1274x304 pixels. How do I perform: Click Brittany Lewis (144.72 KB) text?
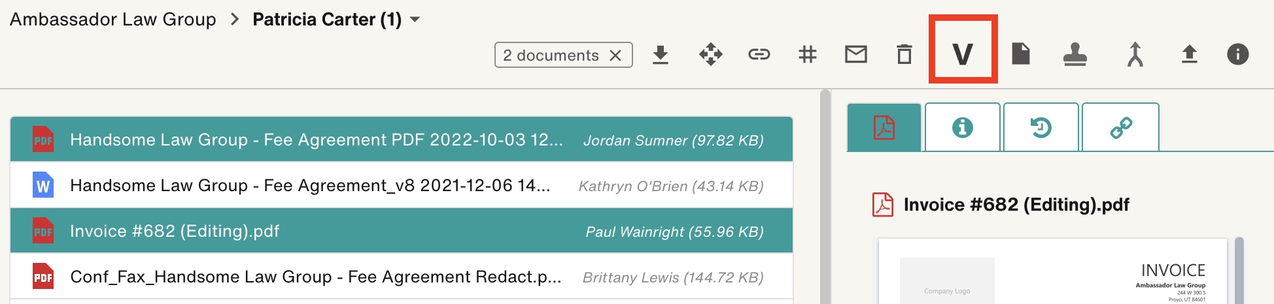pos(673,277)
